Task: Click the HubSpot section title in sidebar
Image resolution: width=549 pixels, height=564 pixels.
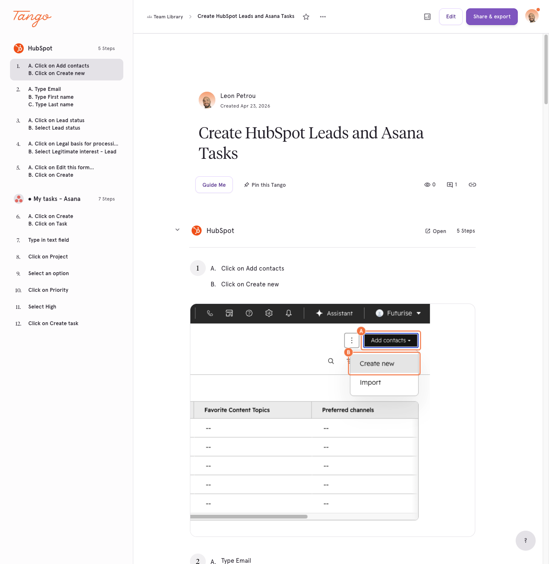Action: pos(40,48)
